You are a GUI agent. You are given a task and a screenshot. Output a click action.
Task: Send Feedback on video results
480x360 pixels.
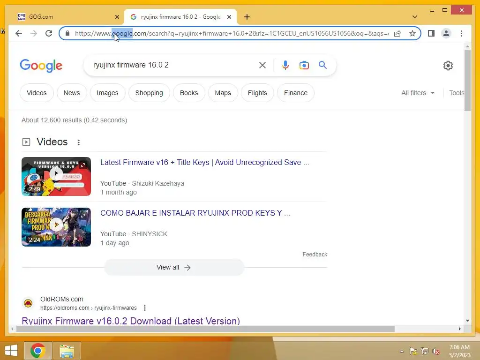(x=315, y=255)
